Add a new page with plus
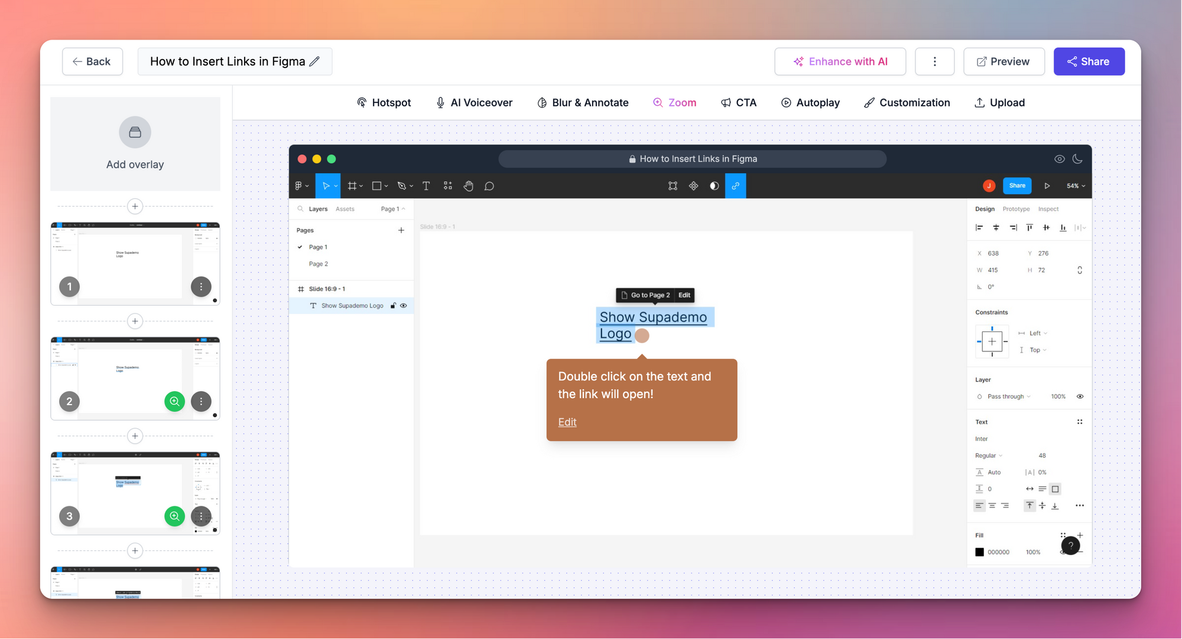The height and width of the screenshot is (639, 1182). coord(401,230)
